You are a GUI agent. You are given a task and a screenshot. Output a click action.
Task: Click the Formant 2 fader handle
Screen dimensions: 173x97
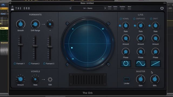(x=35, y=46)
